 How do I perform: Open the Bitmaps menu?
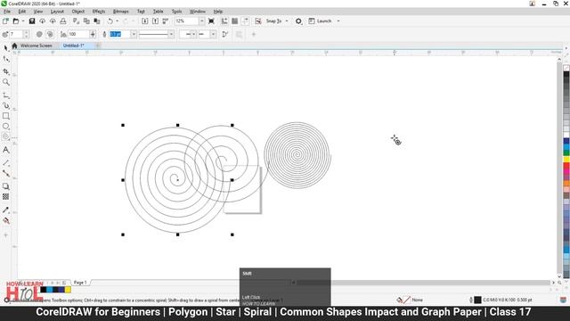(121, 12)
